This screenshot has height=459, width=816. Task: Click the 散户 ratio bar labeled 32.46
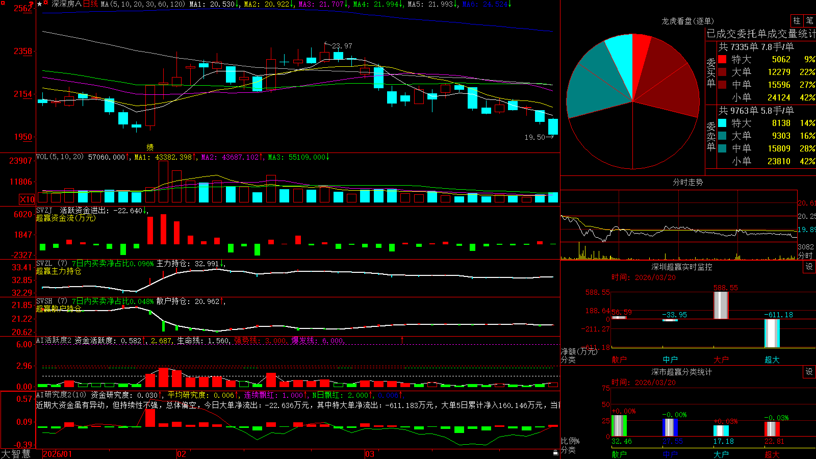point(619,426)
